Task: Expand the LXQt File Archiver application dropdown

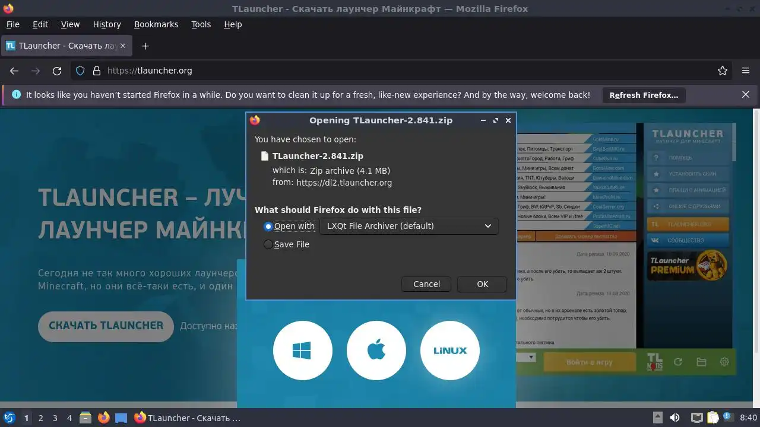Action: tap(409, 226)
